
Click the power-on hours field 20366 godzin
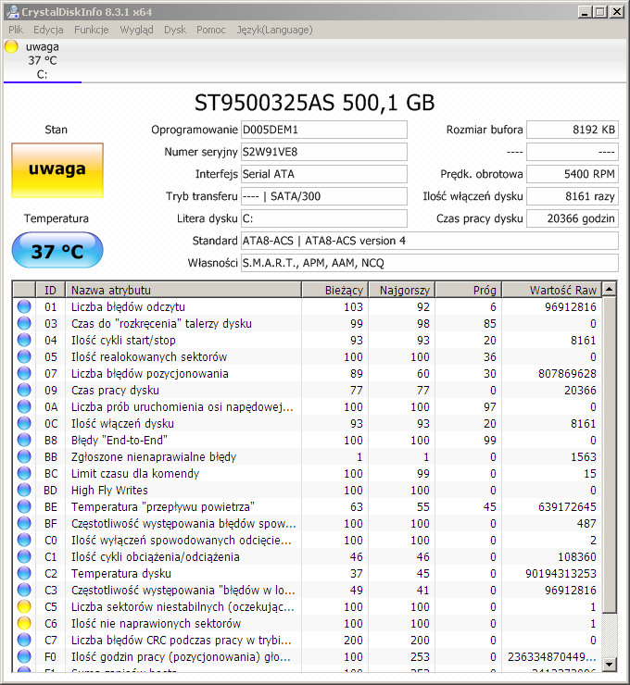pyautogui.click(x=573, y=218)
